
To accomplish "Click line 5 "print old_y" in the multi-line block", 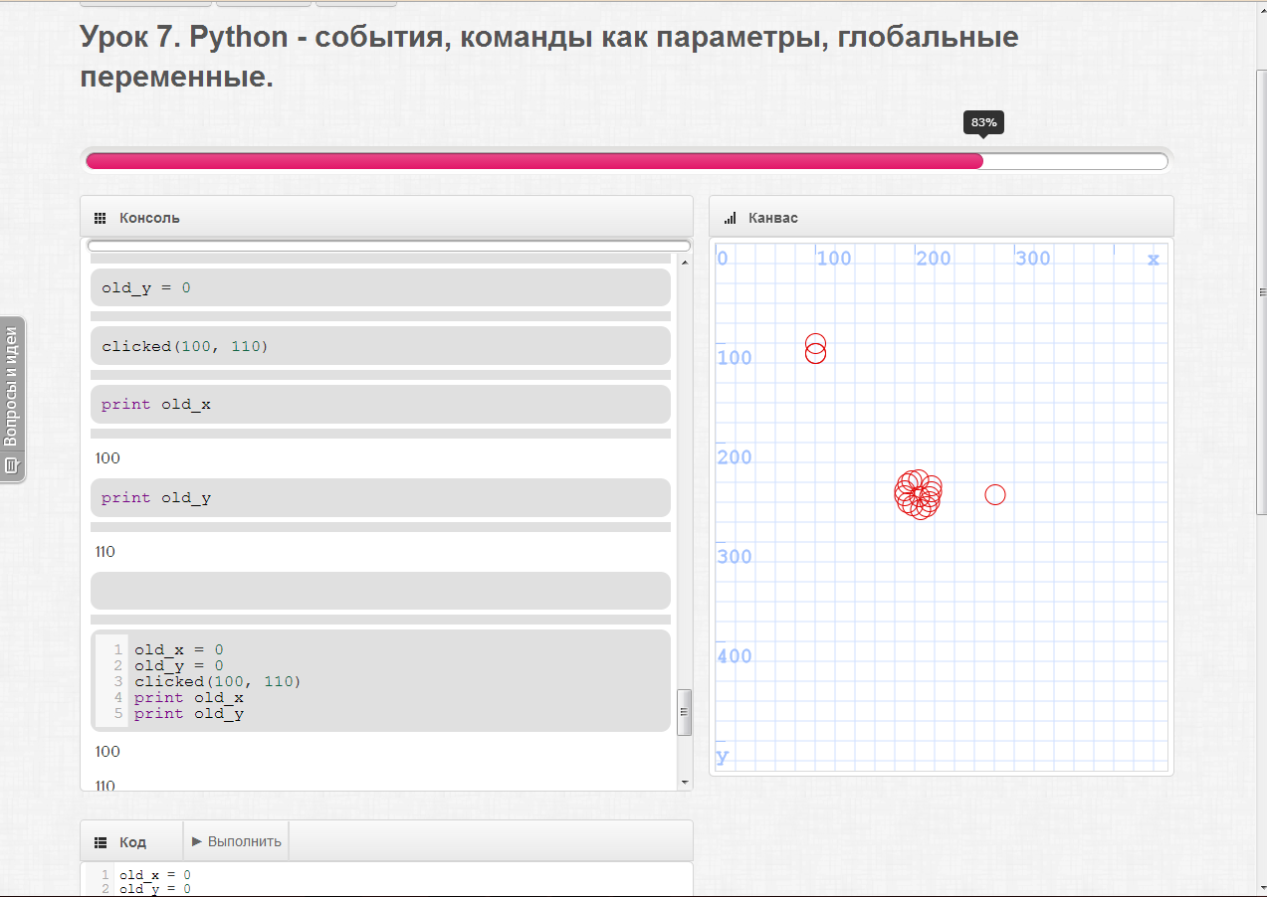I will pyautogui.click(x=189, y=714).
